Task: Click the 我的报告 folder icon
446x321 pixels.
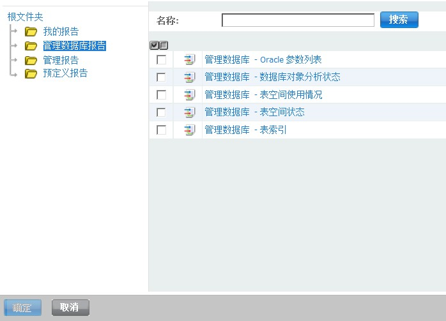Action: pyautogui.click(x=31, y=31)
